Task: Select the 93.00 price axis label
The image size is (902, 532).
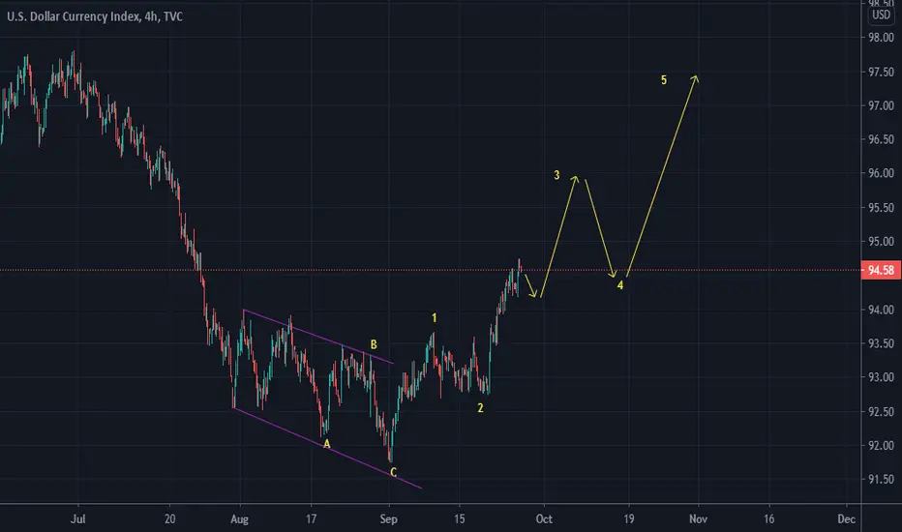Action: [x=881, y=377]
